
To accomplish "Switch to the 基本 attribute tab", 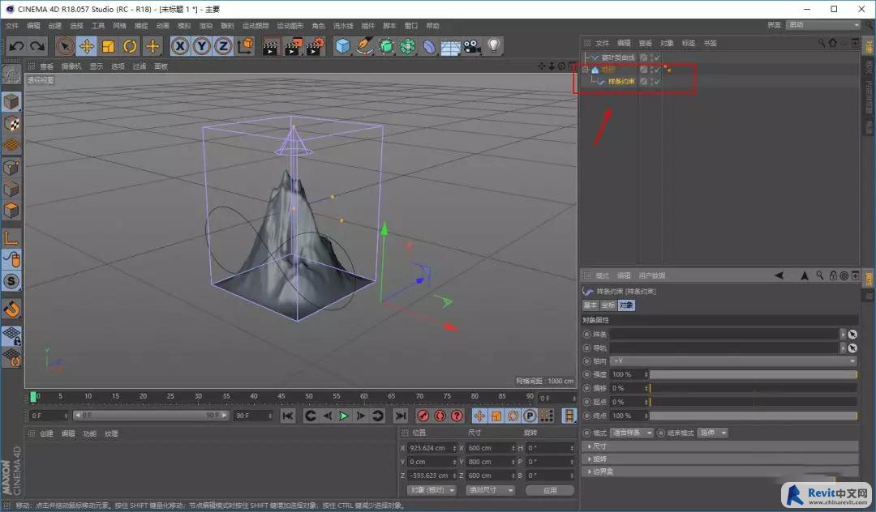I will pos(590,305).
